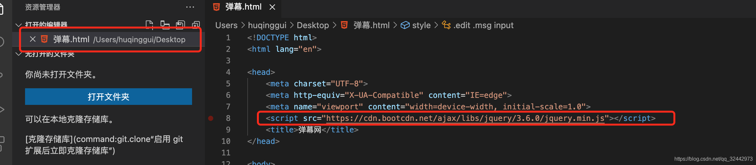756x165 pixels.
Task: Open the jquery.min.js CDN link
Action: click(x=465, y=118)
